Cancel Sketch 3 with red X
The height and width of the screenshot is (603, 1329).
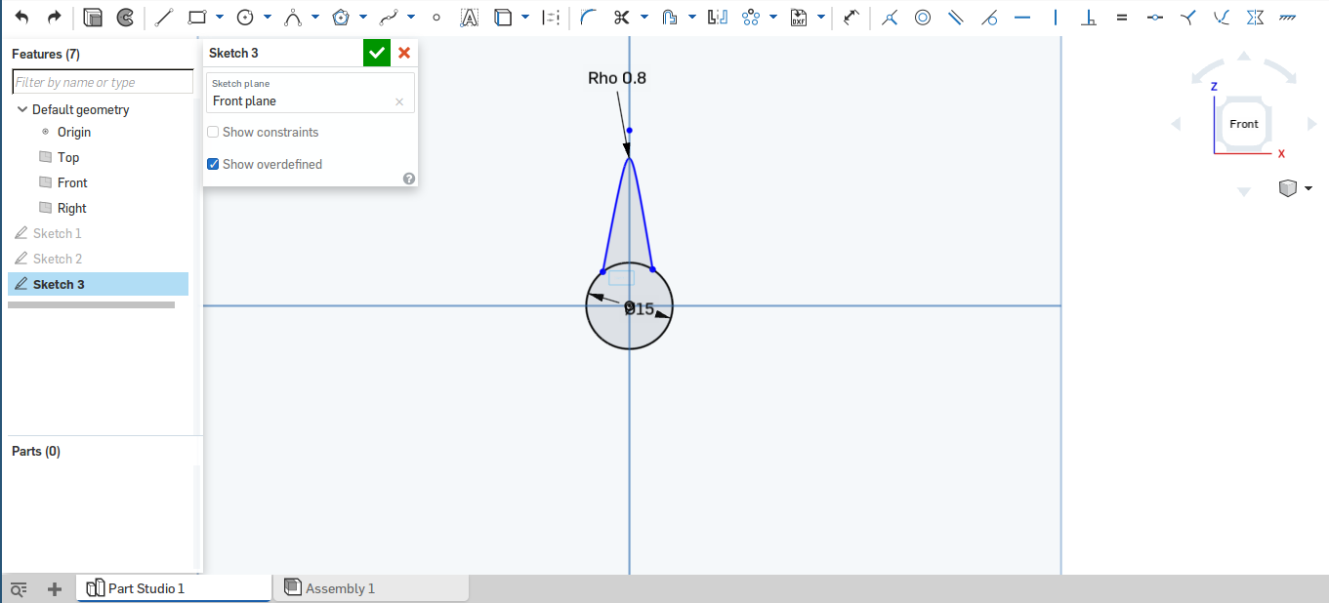(x=404, y=53)
